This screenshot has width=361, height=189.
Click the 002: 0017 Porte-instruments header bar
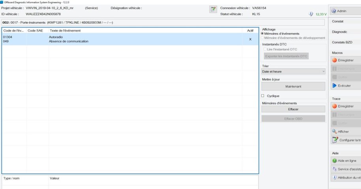[163, 22]
